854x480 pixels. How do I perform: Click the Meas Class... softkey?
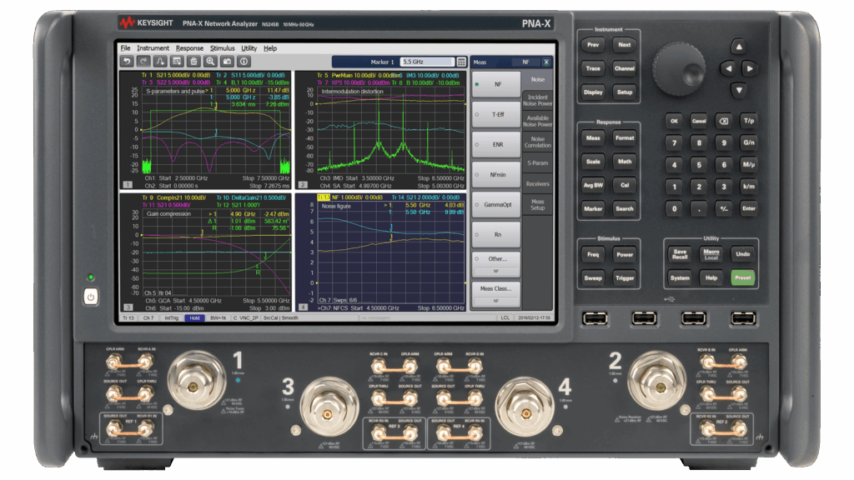496,294
